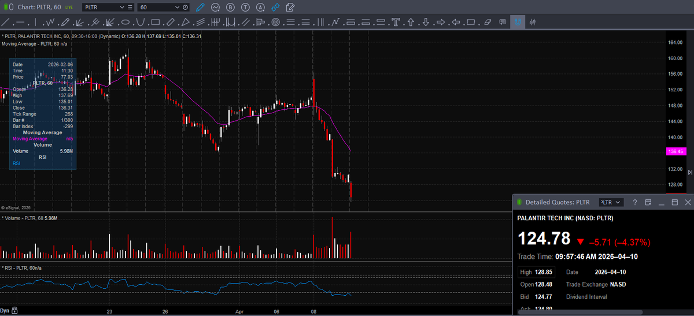The width and height of the screenshot is (694, 316).
Task: Select the zigzag polyline drawing tool
Action: coord(50,22)
